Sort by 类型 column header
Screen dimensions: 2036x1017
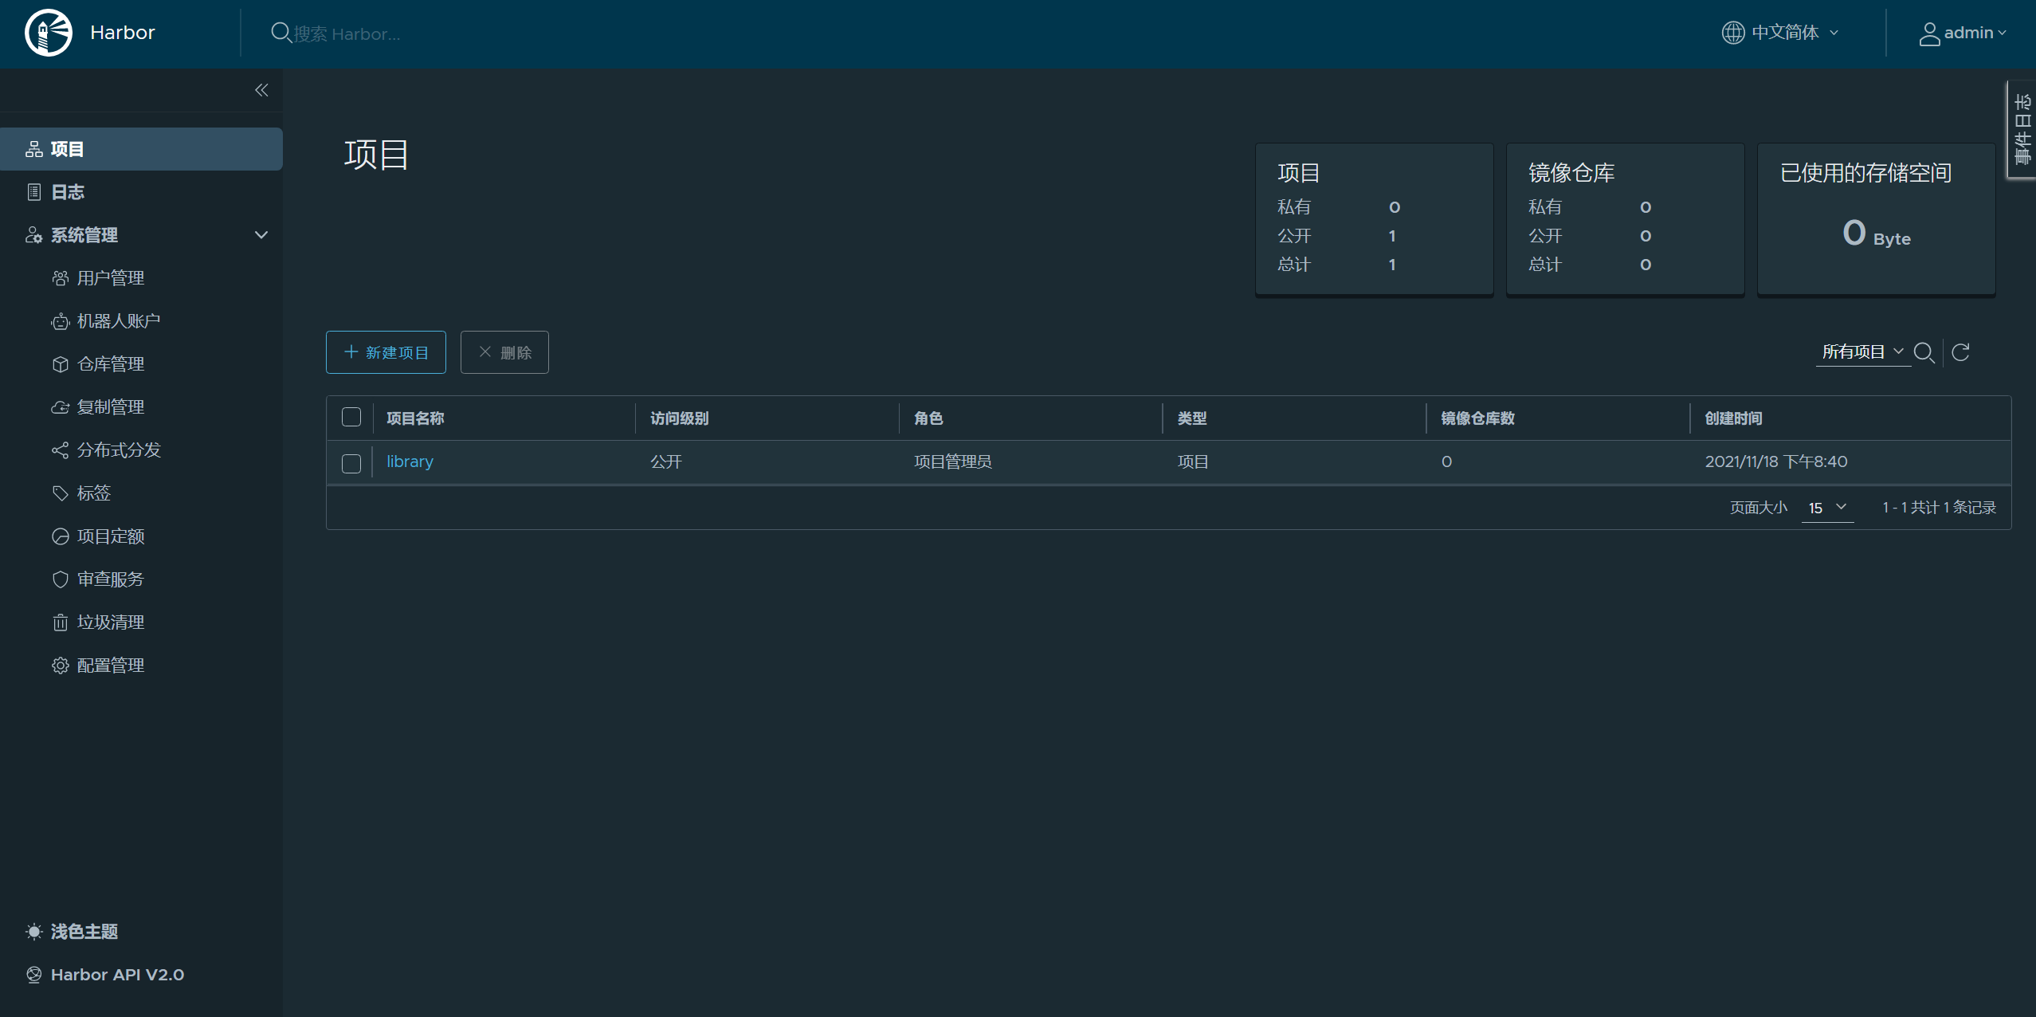pos(1192,418)
